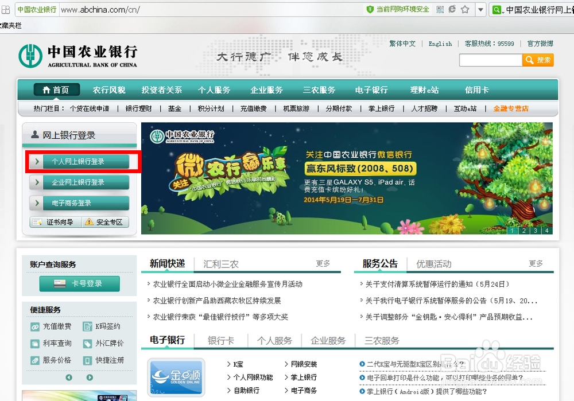
Task: Click the browser compatibility mode icon
Action: pyautogui.click(x=452, y=10)
